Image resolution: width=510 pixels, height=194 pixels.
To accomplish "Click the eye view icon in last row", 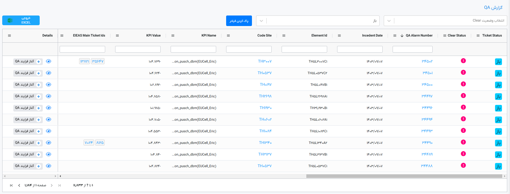I will tap(49, 166).
